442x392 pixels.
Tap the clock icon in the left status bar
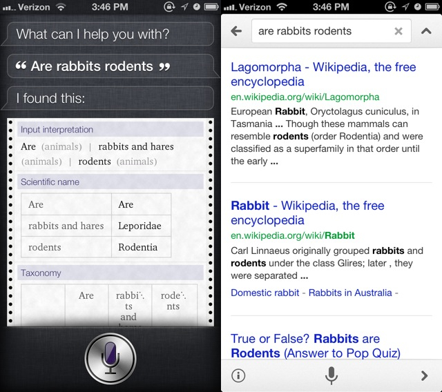(x=196, y=7)
